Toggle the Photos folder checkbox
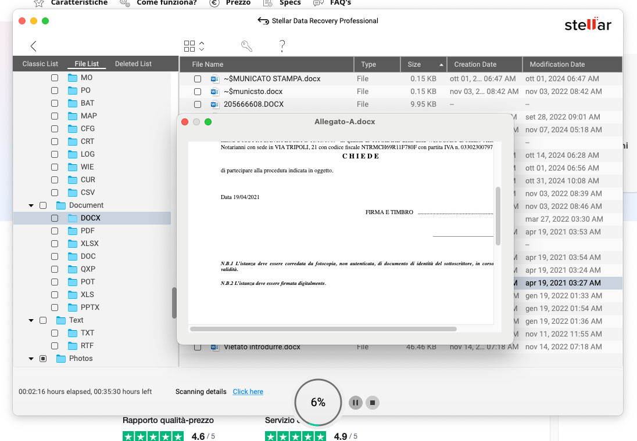Screen dimensions: 637x441 point(42,359)
